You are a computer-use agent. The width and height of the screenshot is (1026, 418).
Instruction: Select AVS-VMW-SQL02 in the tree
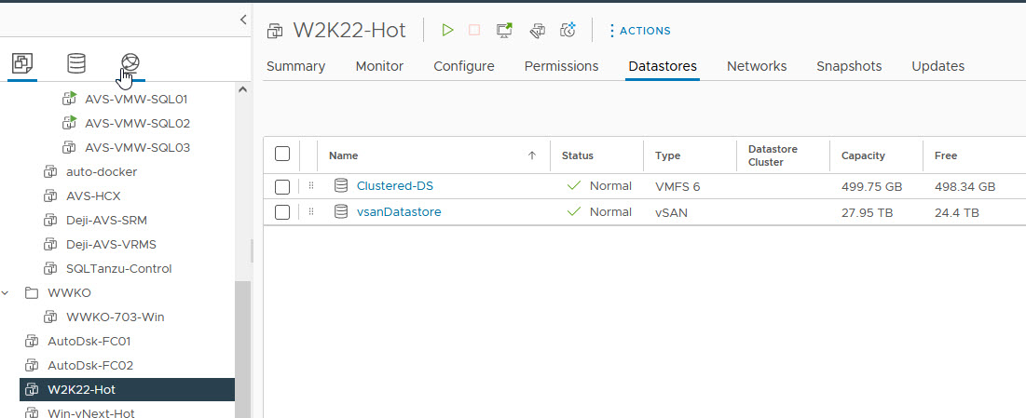(137, 123)
